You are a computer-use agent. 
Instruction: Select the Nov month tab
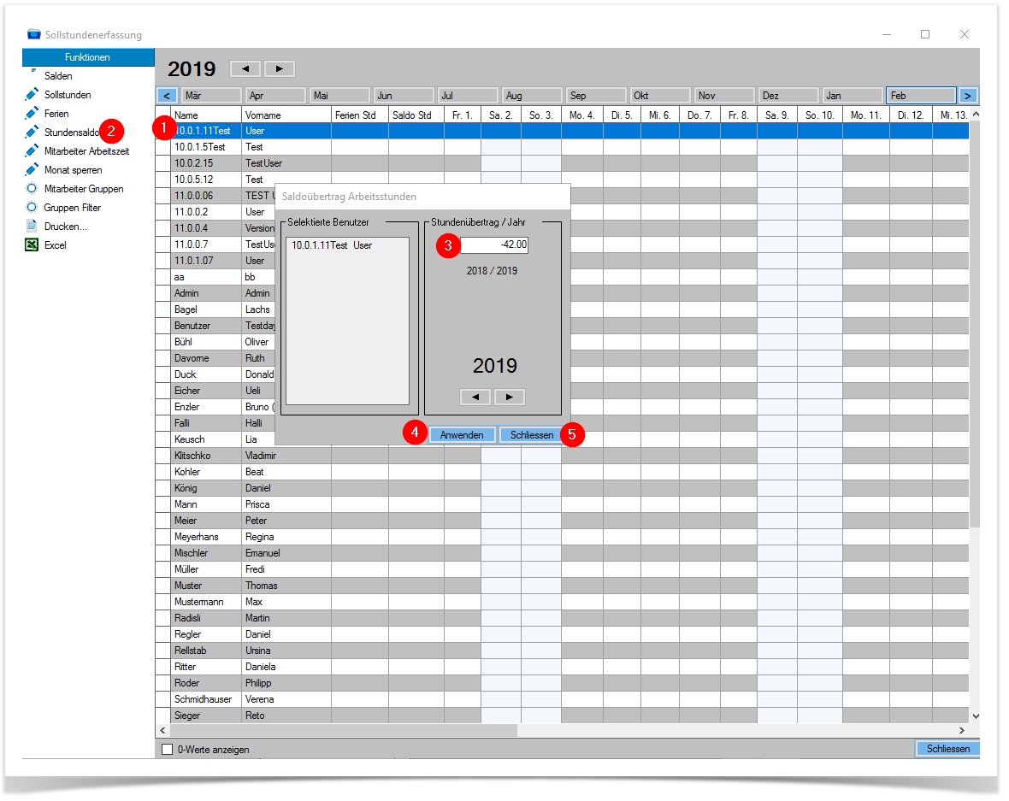[724, 96]
